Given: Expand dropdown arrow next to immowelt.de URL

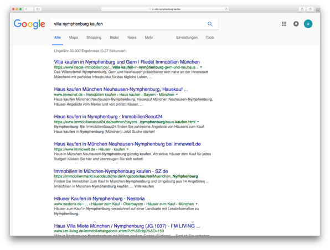Looking at the screenshot, I should (127, 149).
